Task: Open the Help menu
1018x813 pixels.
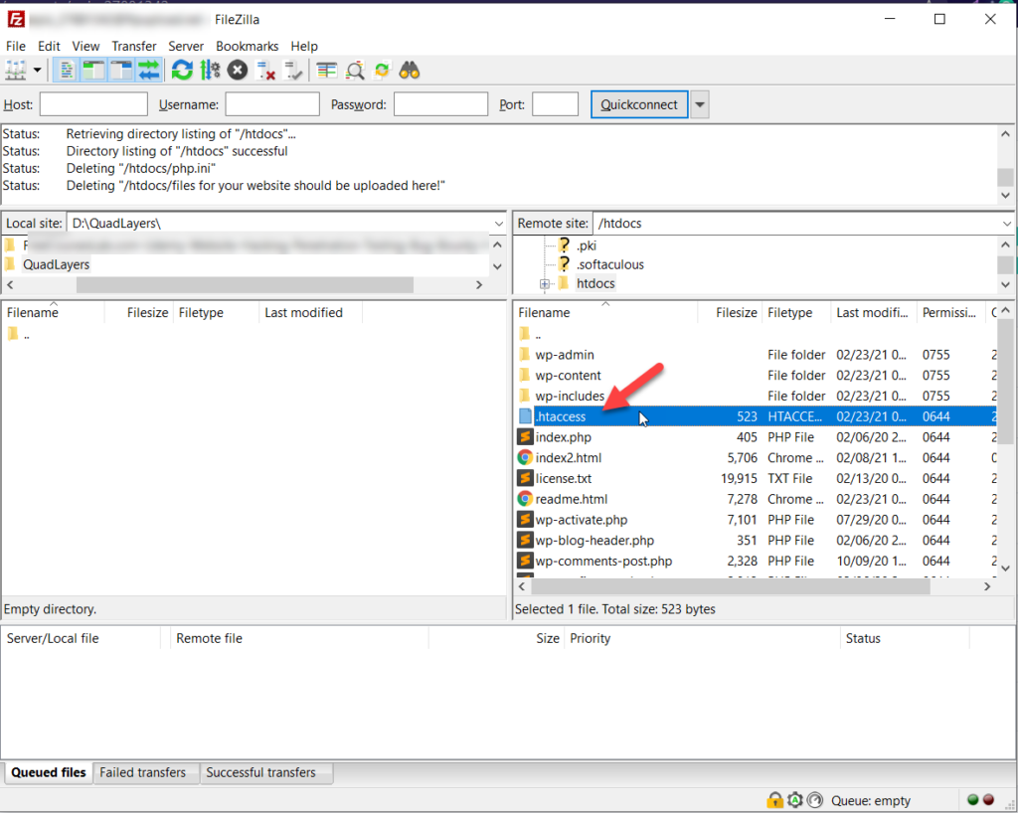Action: (304, 46)
